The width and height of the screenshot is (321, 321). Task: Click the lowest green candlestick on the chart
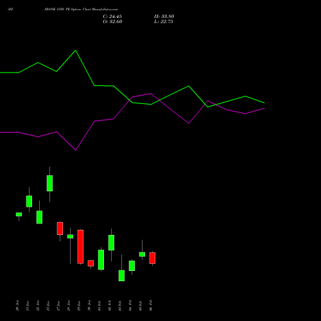pyautogui.click(x=121, y=275)
